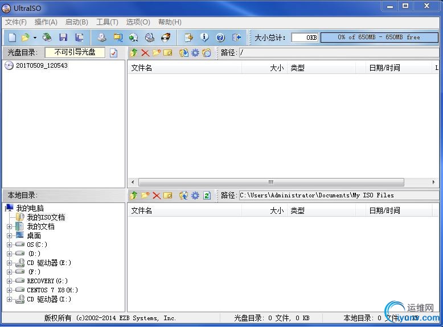The width and height of the screenshot is (443, 327).
Task: Select 我的ISO文档 folder
Action: (x=46, y=217)
